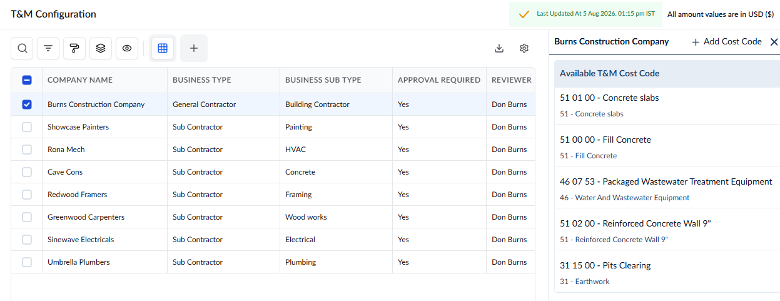This screenshot has width=780, height=301.
Task: Click Add Cost Code button
Action: pyautogui.click(x=727, y=41)
